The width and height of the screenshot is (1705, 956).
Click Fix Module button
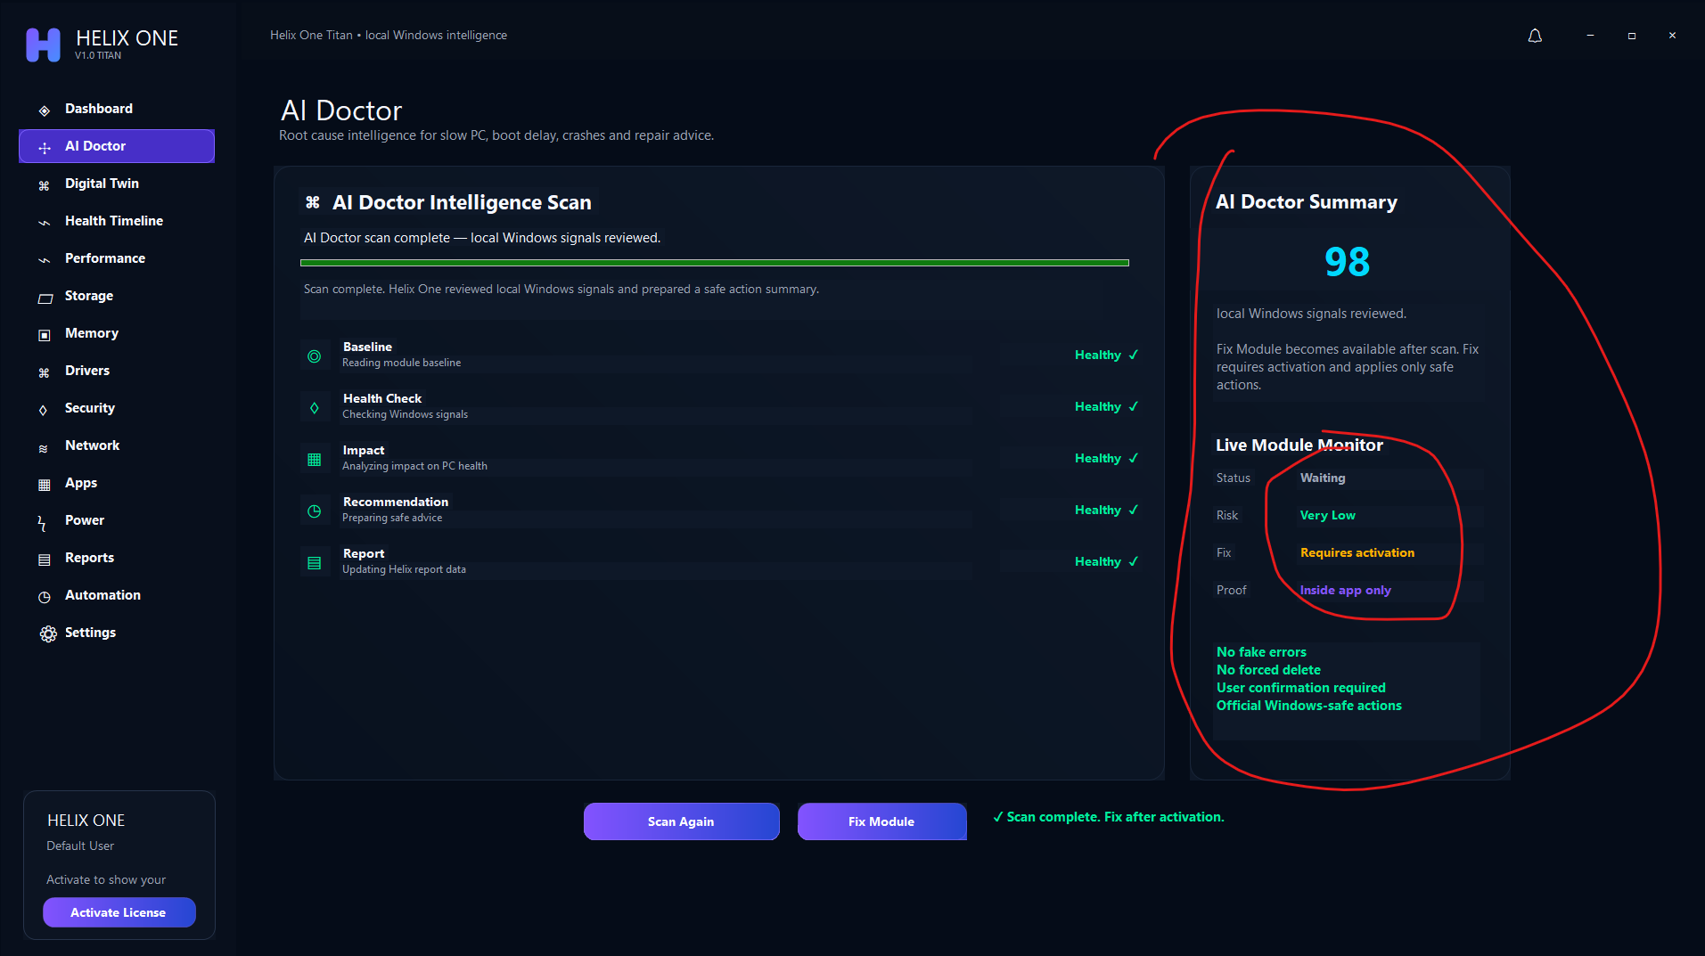(x=881, y=821)
